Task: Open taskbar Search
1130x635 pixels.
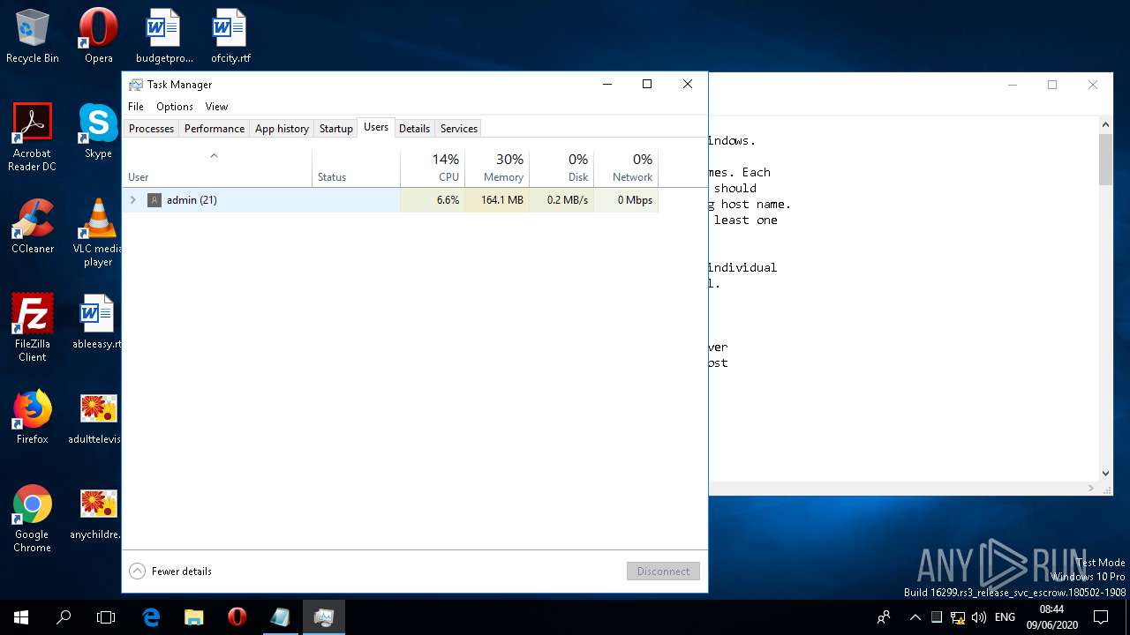Action: (x=64, y=617)
